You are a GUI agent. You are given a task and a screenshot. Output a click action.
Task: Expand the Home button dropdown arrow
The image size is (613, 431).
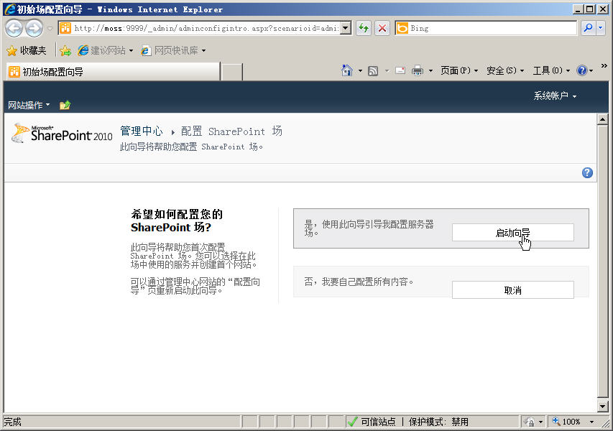(360, 70)
